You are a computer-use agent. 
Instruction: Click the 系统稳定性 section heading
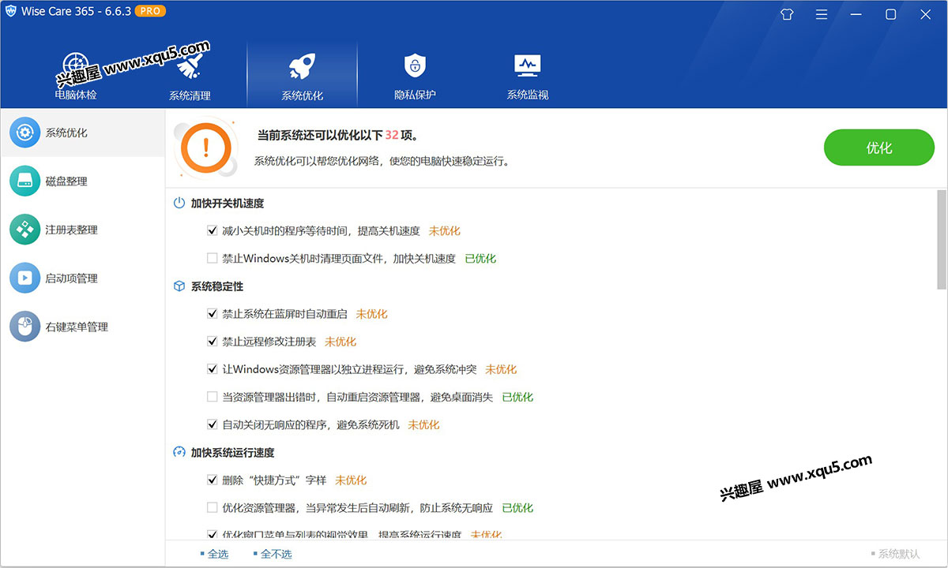coord(217,286)
